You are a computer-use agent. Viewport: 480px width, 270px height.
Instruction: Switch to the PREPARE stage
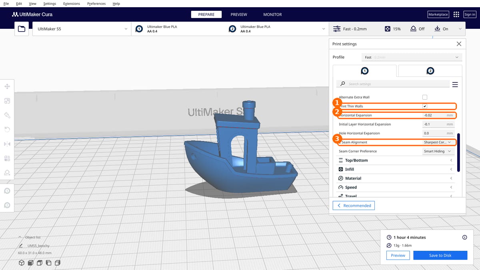[206, 14]
